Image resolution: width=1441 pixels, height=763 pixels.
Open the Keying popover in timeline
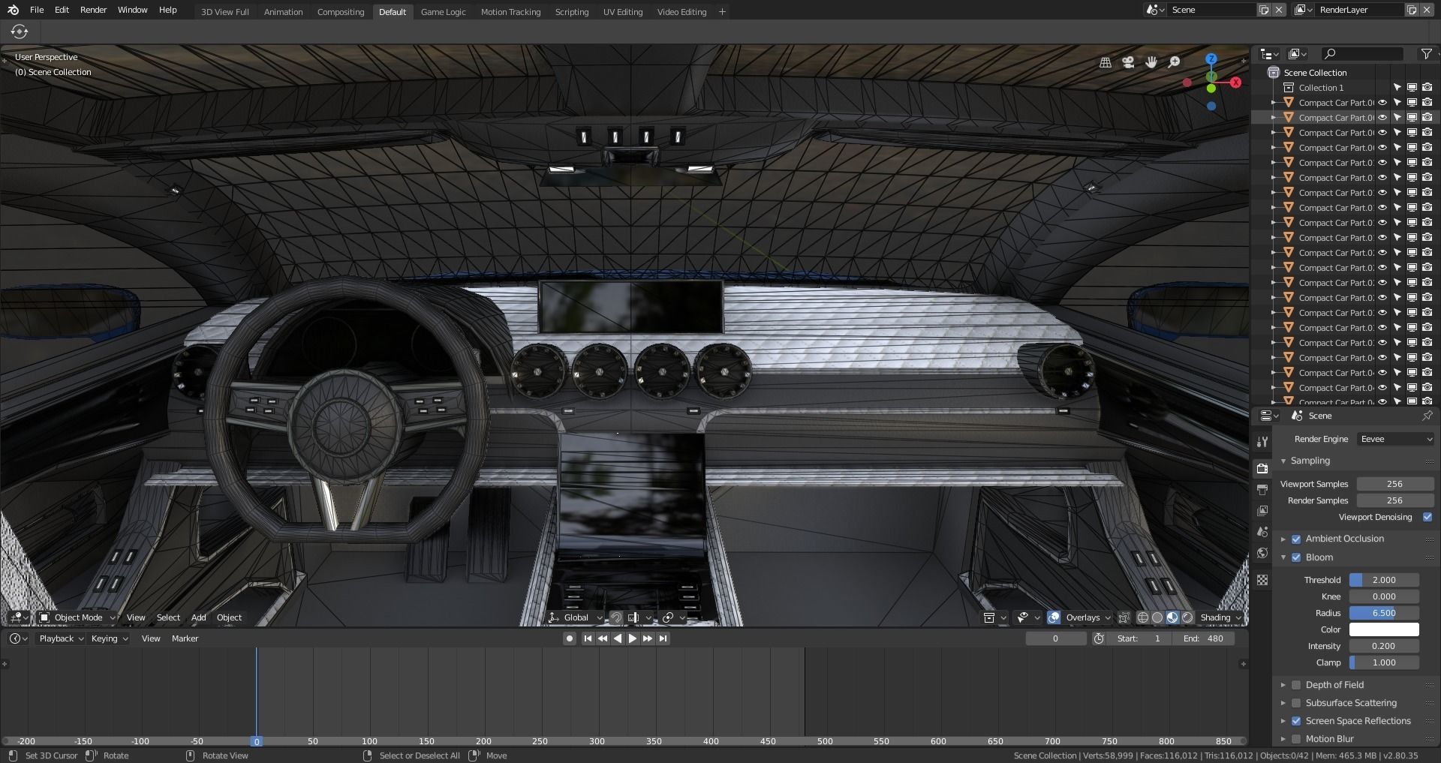[x=110, y=638]
